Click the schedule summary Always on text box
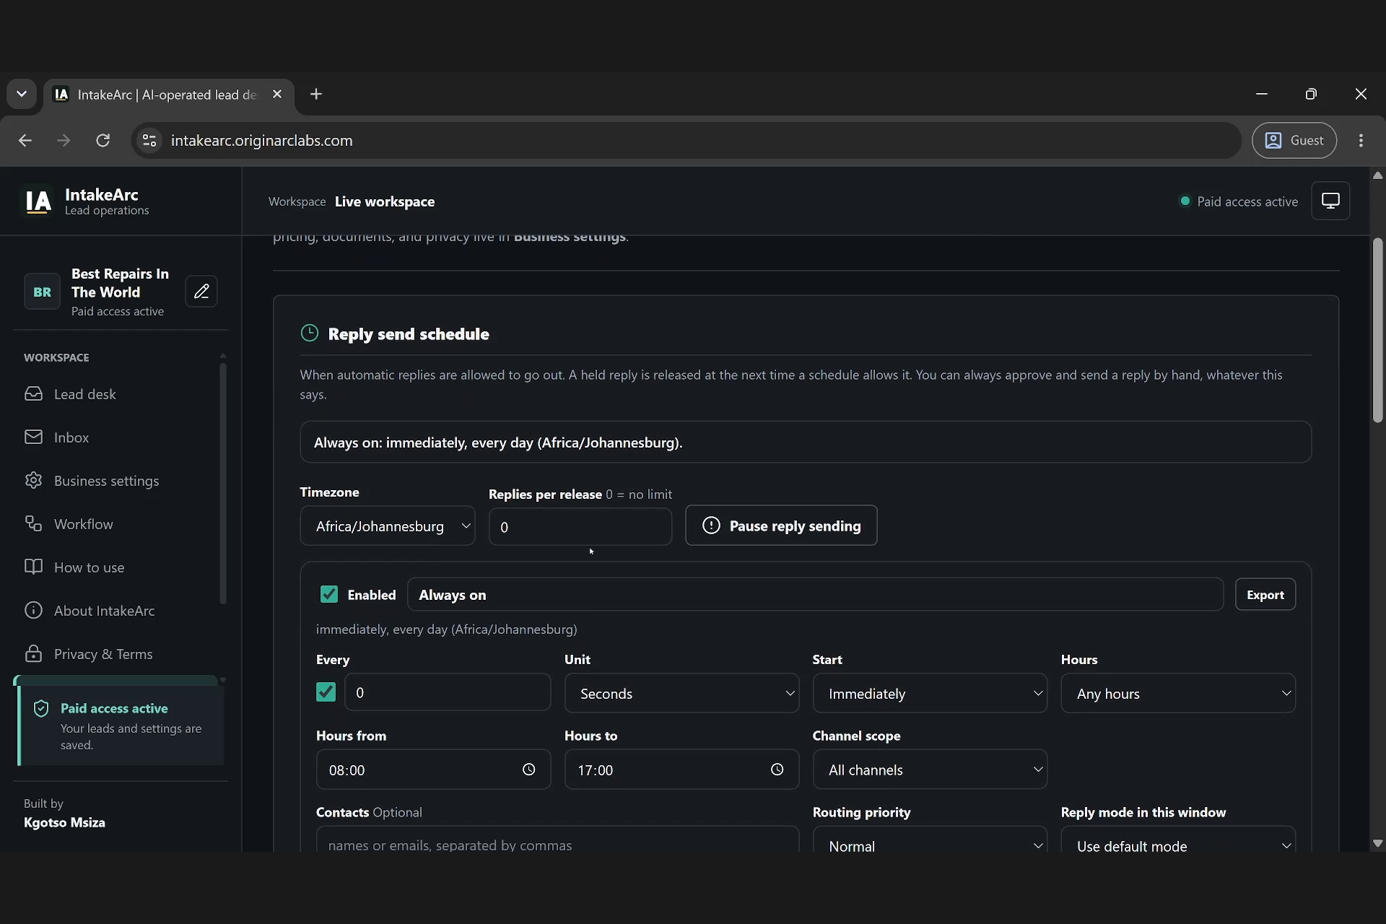Screen dimensions: 1386x924 [x=806, y=442]
